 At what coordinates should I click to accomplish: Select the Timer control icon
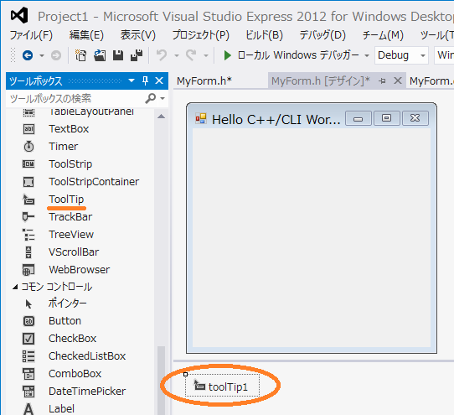(x=28, y=147)
